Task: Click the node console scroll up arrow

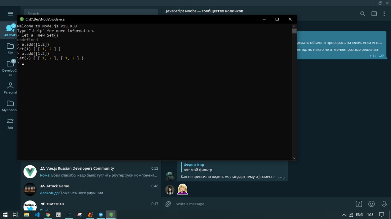Action: [294, 26]
